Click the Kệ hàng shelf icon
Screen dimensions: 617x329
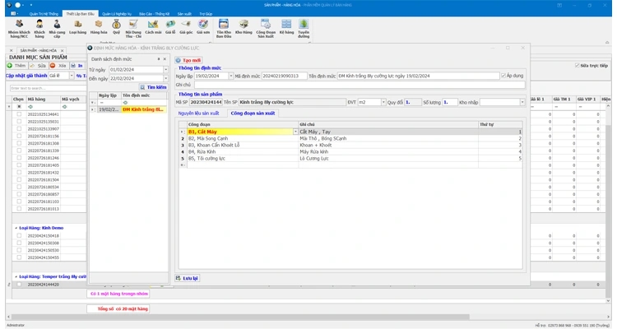point(285,25)
